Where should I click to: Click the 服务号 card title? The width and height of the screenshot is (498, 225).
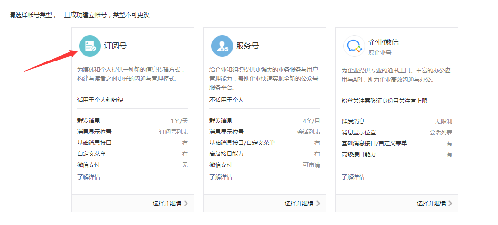pos(248,46)
